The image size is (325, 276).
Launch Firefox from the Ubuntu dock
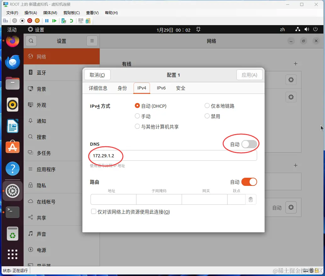click(x=12, y=41)
